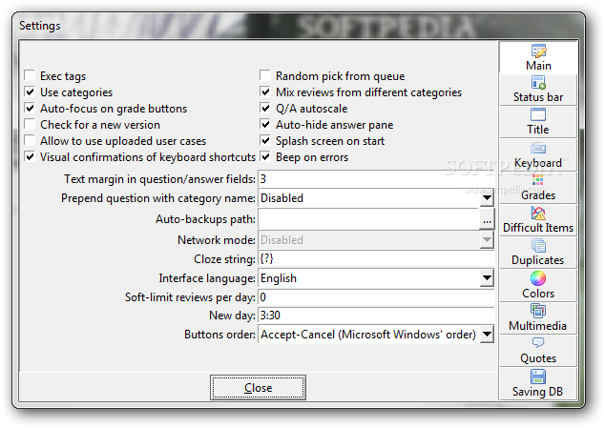The width and height of the screenshot is (605, 428).
Task: Click the Colors wheel icon
Action: (538, 278)
